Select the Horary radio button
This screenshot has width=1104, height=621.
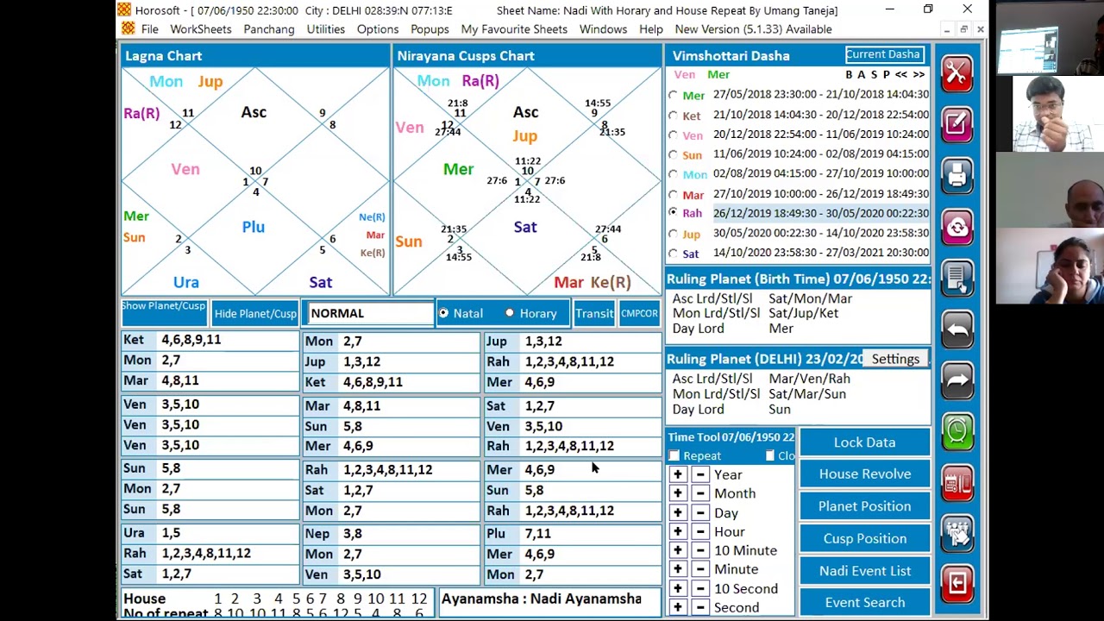[510, 313]
